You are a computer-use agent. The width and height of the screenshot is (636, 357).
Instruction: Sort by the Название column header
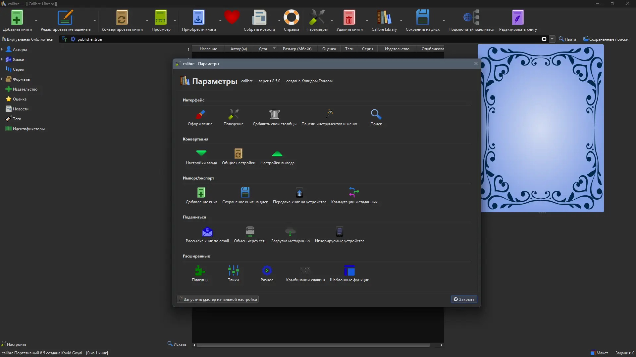click(208, 49)
